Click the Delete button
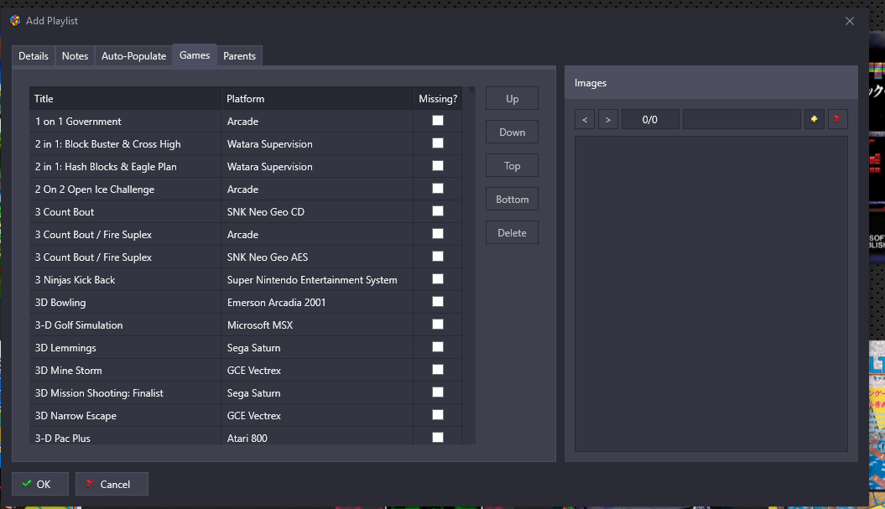Image resolution: width=885 pixels, height=509 pixels. point(512,232)
